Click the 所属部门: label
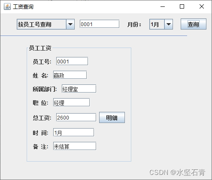This screenshot has width=212, height=180. [45, 89]
